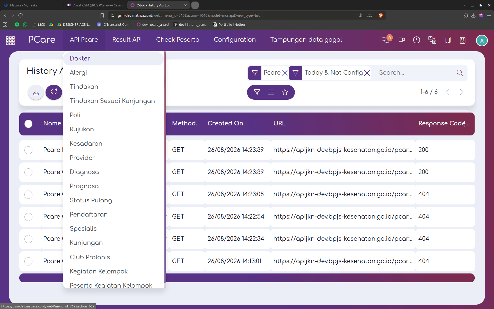Open the translation icon in the top bar
Image resolution: width=494 pixels, height=309 pixels.
coord(432,40)
